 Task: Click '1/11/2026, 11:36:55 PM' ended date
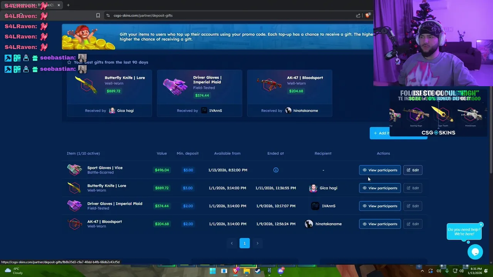(x=276, y=188)
